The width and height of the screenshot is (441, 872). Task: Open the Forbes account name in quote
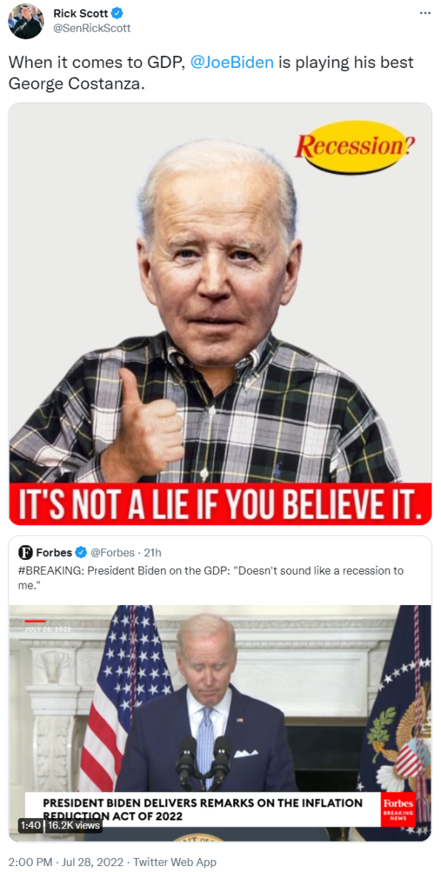tap(54, 552)
